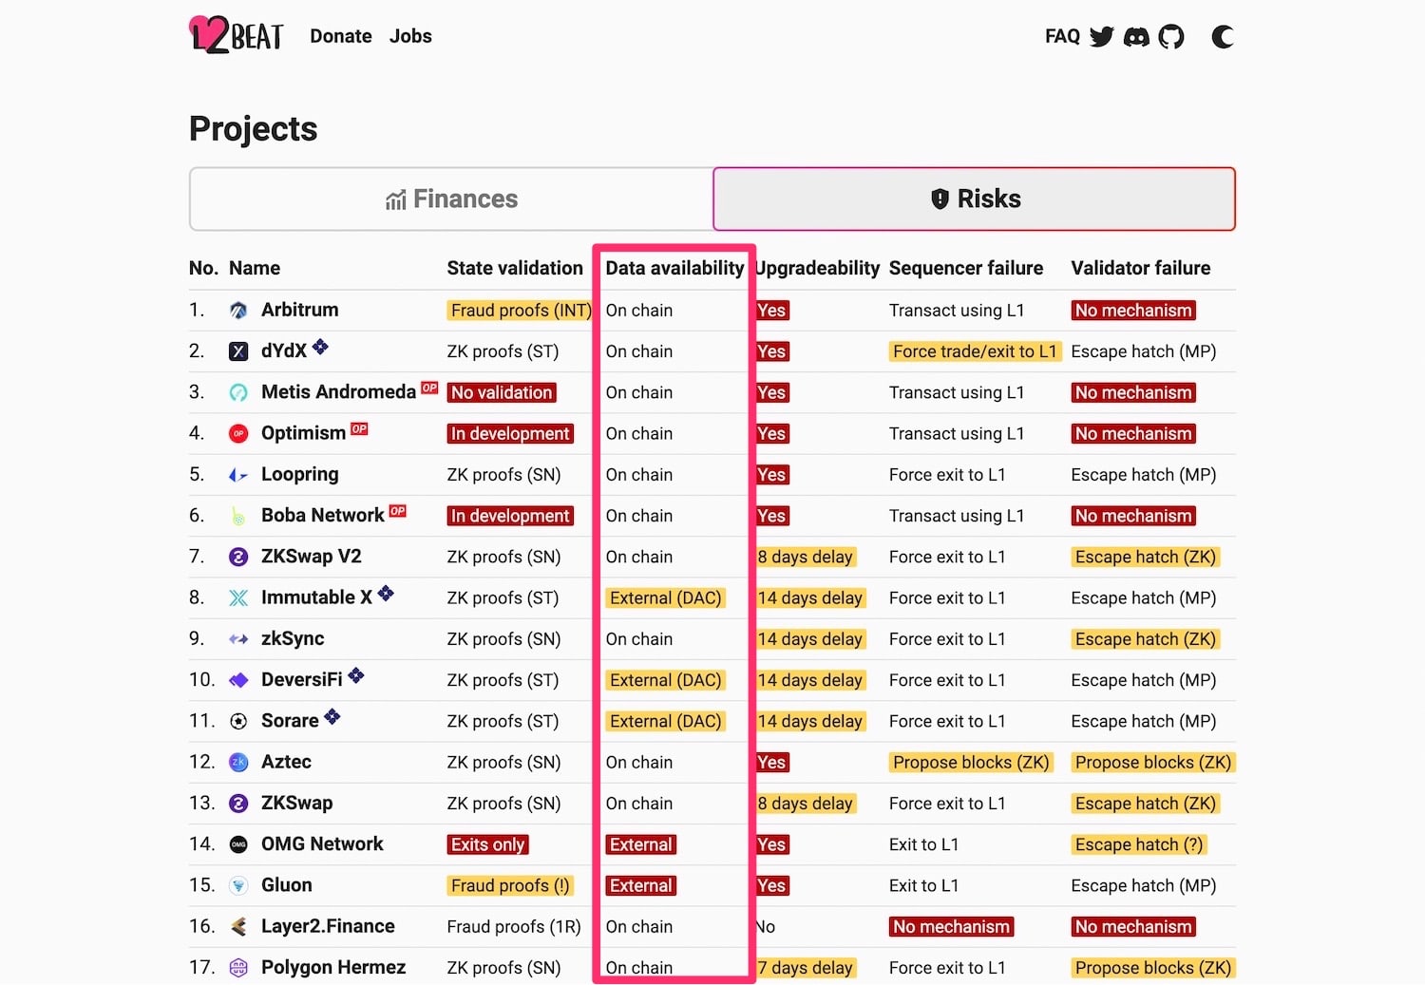Click the Optimism red logo icon
Screen dimensions: 1425x985
238,434
